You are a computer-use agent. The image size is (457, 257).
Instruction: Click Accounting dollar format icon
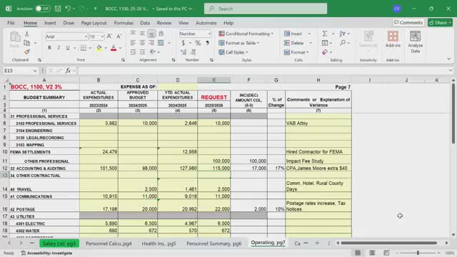point(184,43)
